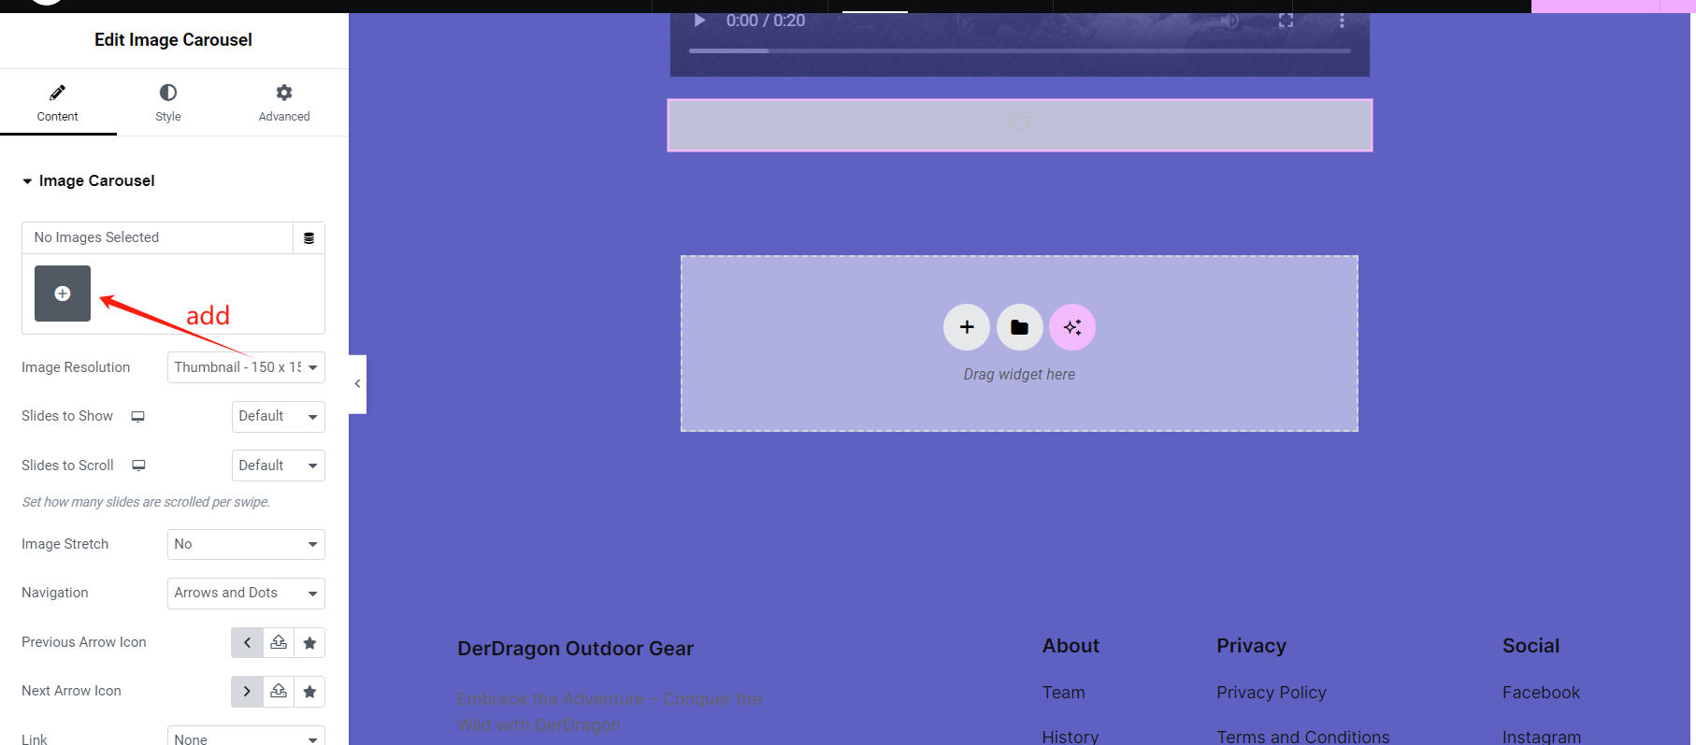Open the Slides to Scroll dropdown
Screen dimensions: 1696x745
[278, 466]
